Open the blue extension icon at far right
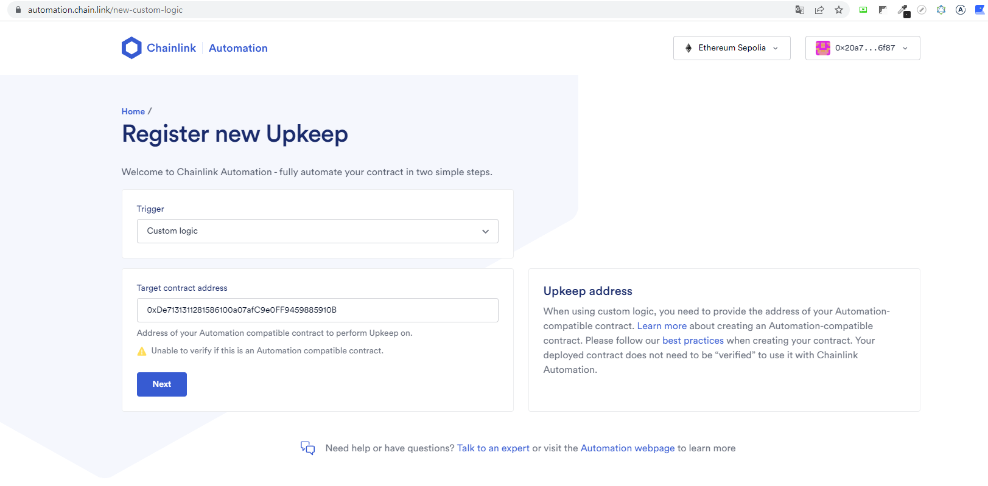 (980, 10)
